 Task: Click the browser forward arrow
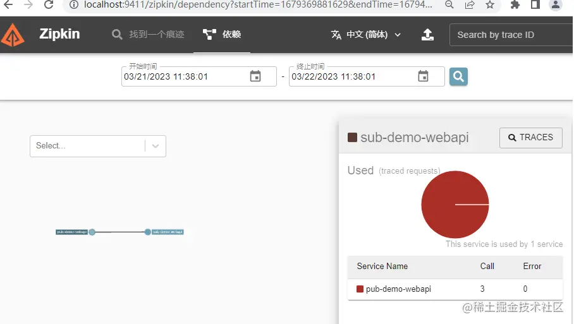point(28,5)
